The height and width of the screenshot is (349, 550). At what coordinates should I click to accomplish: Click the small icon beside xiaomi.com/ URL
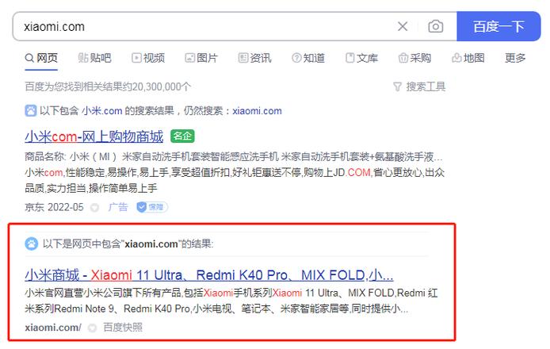[92, 328]
